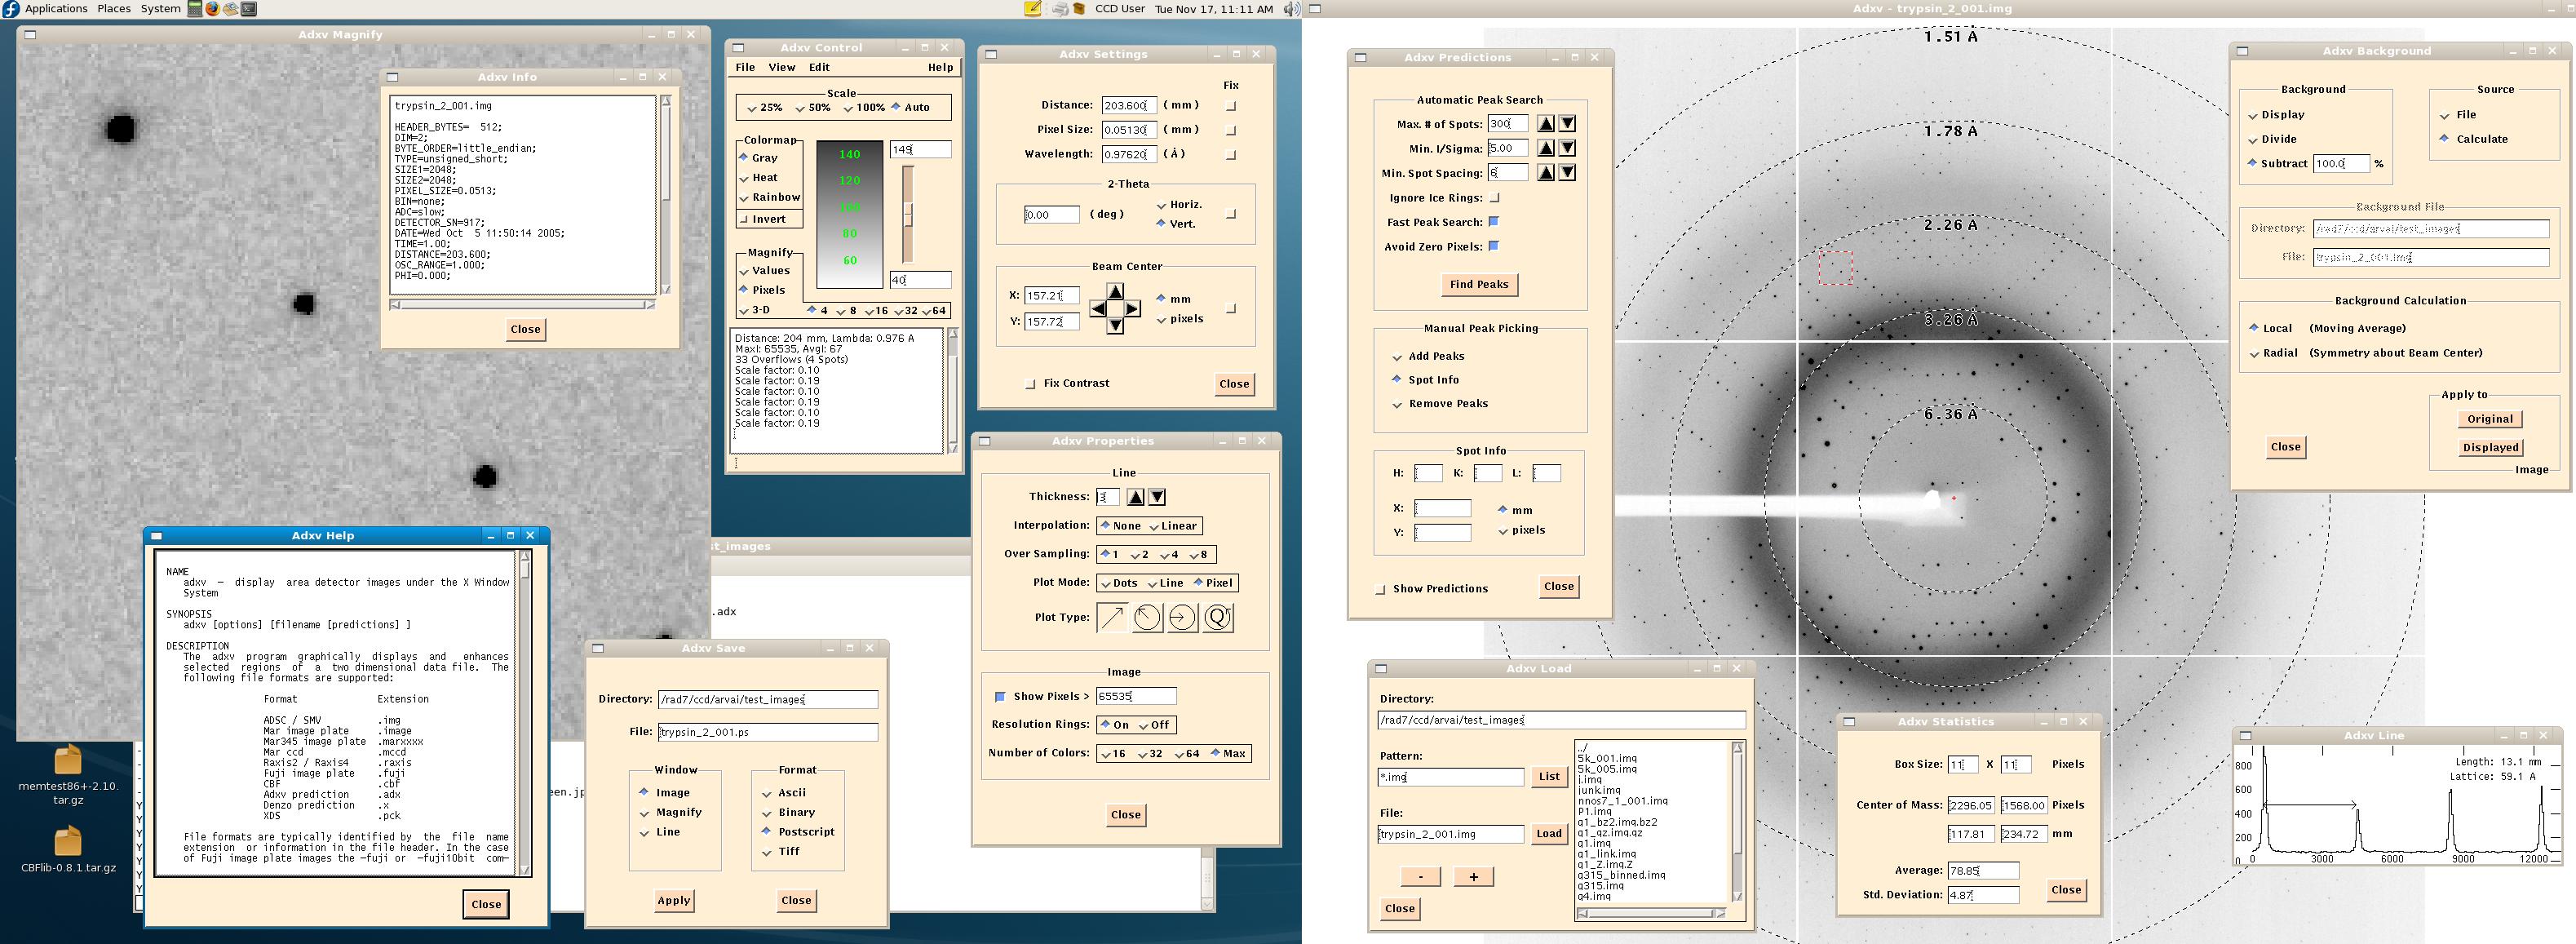Launch Firefox from top panel
This screenshot has height=944, width=2576.
(212, 9)
